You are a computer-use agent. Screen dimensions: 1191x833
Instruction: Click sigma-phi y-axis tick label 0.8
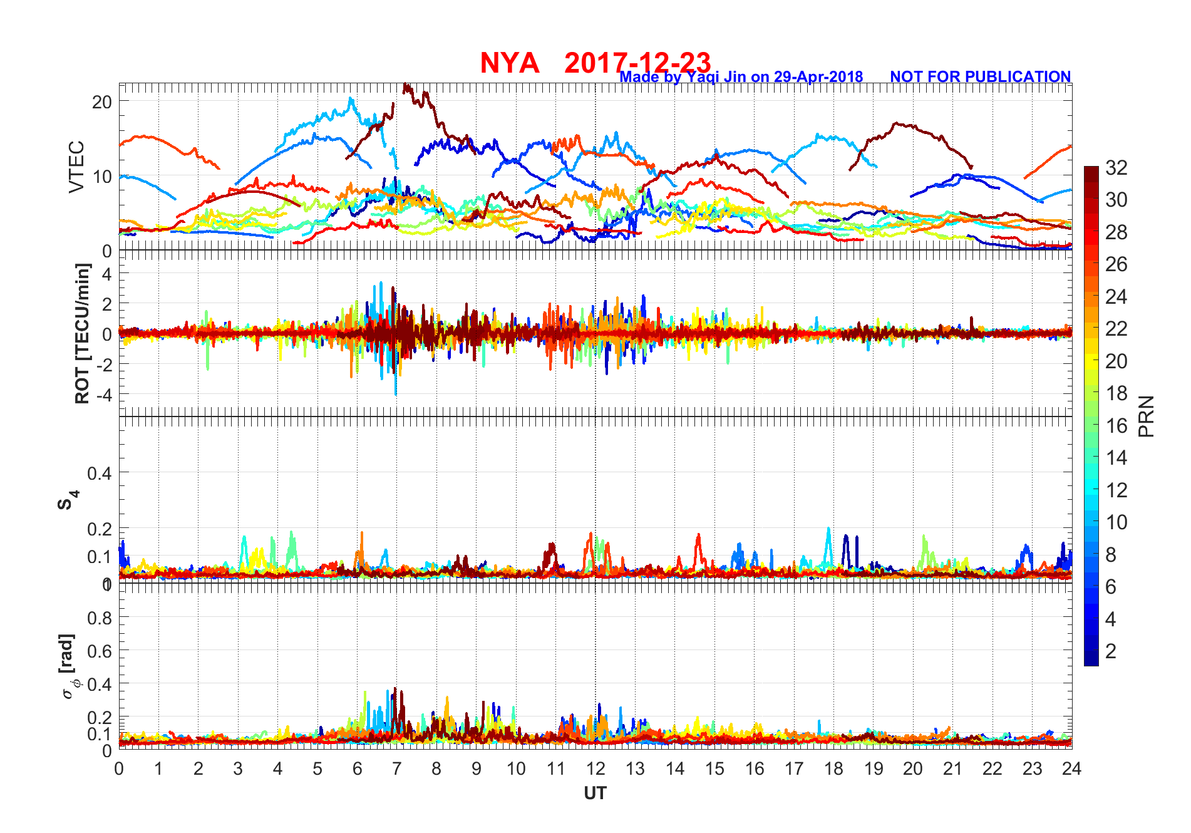tap(100, 618)
